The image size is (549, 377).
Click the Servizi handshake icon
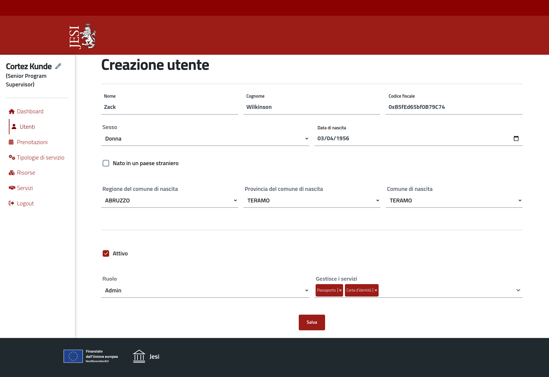coord(12,188)
